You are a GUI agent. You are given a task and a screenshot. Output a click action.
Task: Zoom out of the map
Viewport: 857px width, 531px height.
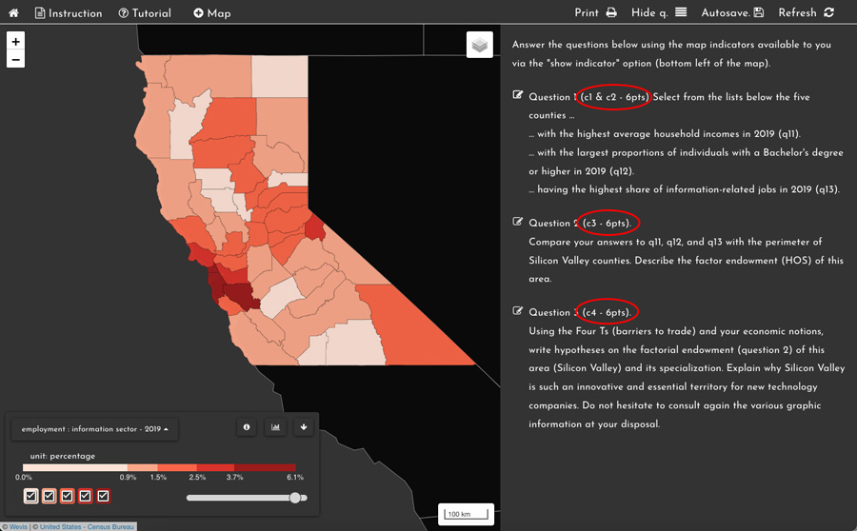[16, 59]
